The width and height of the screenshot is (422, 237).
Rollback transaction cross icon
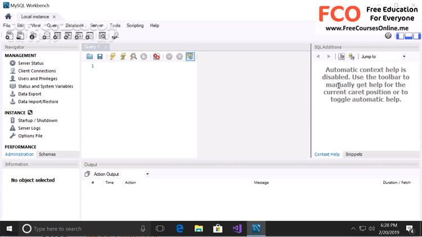[179, 56]
